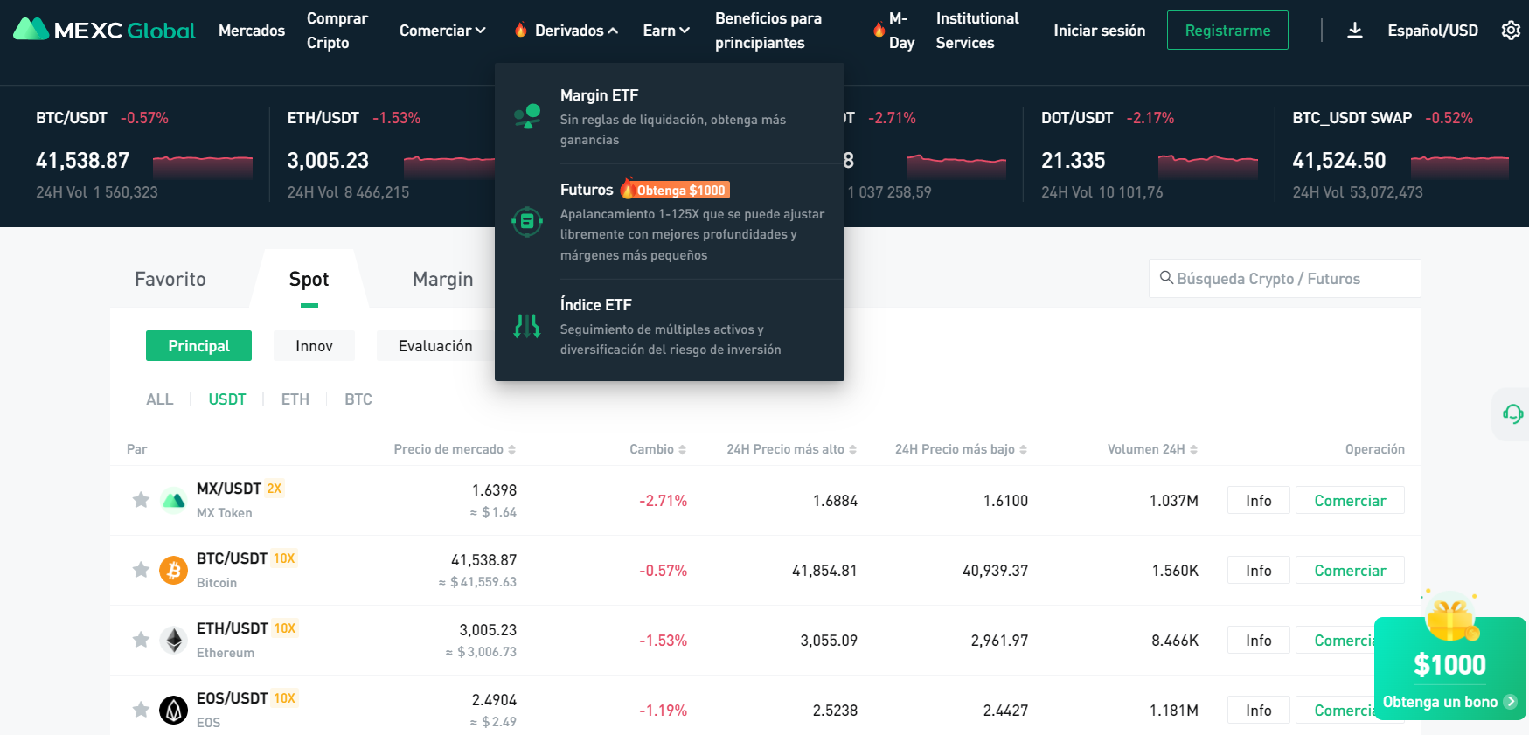Switch to the Spot tab

pyautogui.click(x=309, y=279)
